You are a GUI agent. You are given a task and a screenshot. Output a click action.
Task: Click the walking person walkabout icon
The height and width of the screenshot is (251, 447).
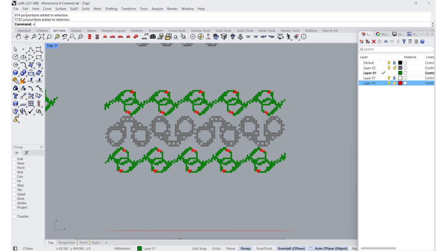289,37
